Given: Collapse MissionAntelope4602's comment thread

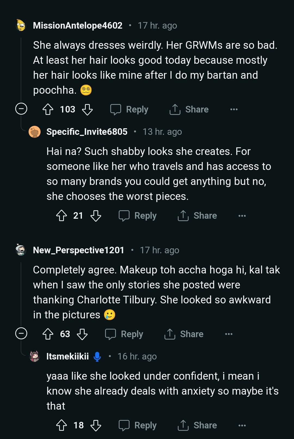Looking at the screenshot, I should point(21,109).
